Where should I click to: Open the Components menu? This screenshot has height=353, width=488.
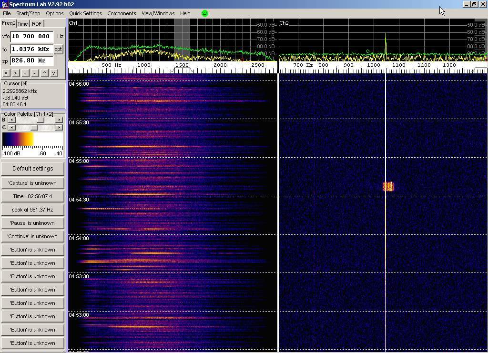tap(122, 13)
